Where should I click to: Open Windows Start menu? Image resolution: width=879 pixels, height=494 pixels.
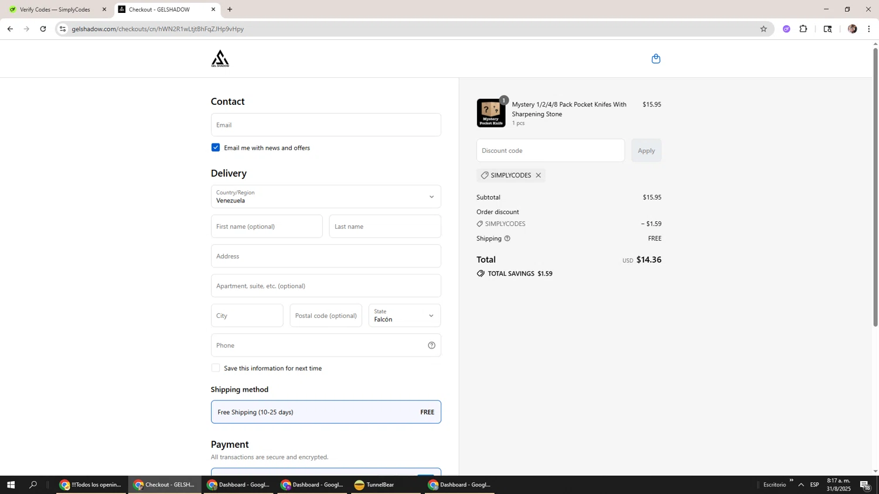11,485
